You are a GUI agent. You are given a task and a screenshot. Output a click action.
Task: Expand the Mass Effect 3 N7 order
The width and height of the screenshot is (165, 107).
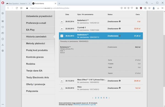pos(62,81)
